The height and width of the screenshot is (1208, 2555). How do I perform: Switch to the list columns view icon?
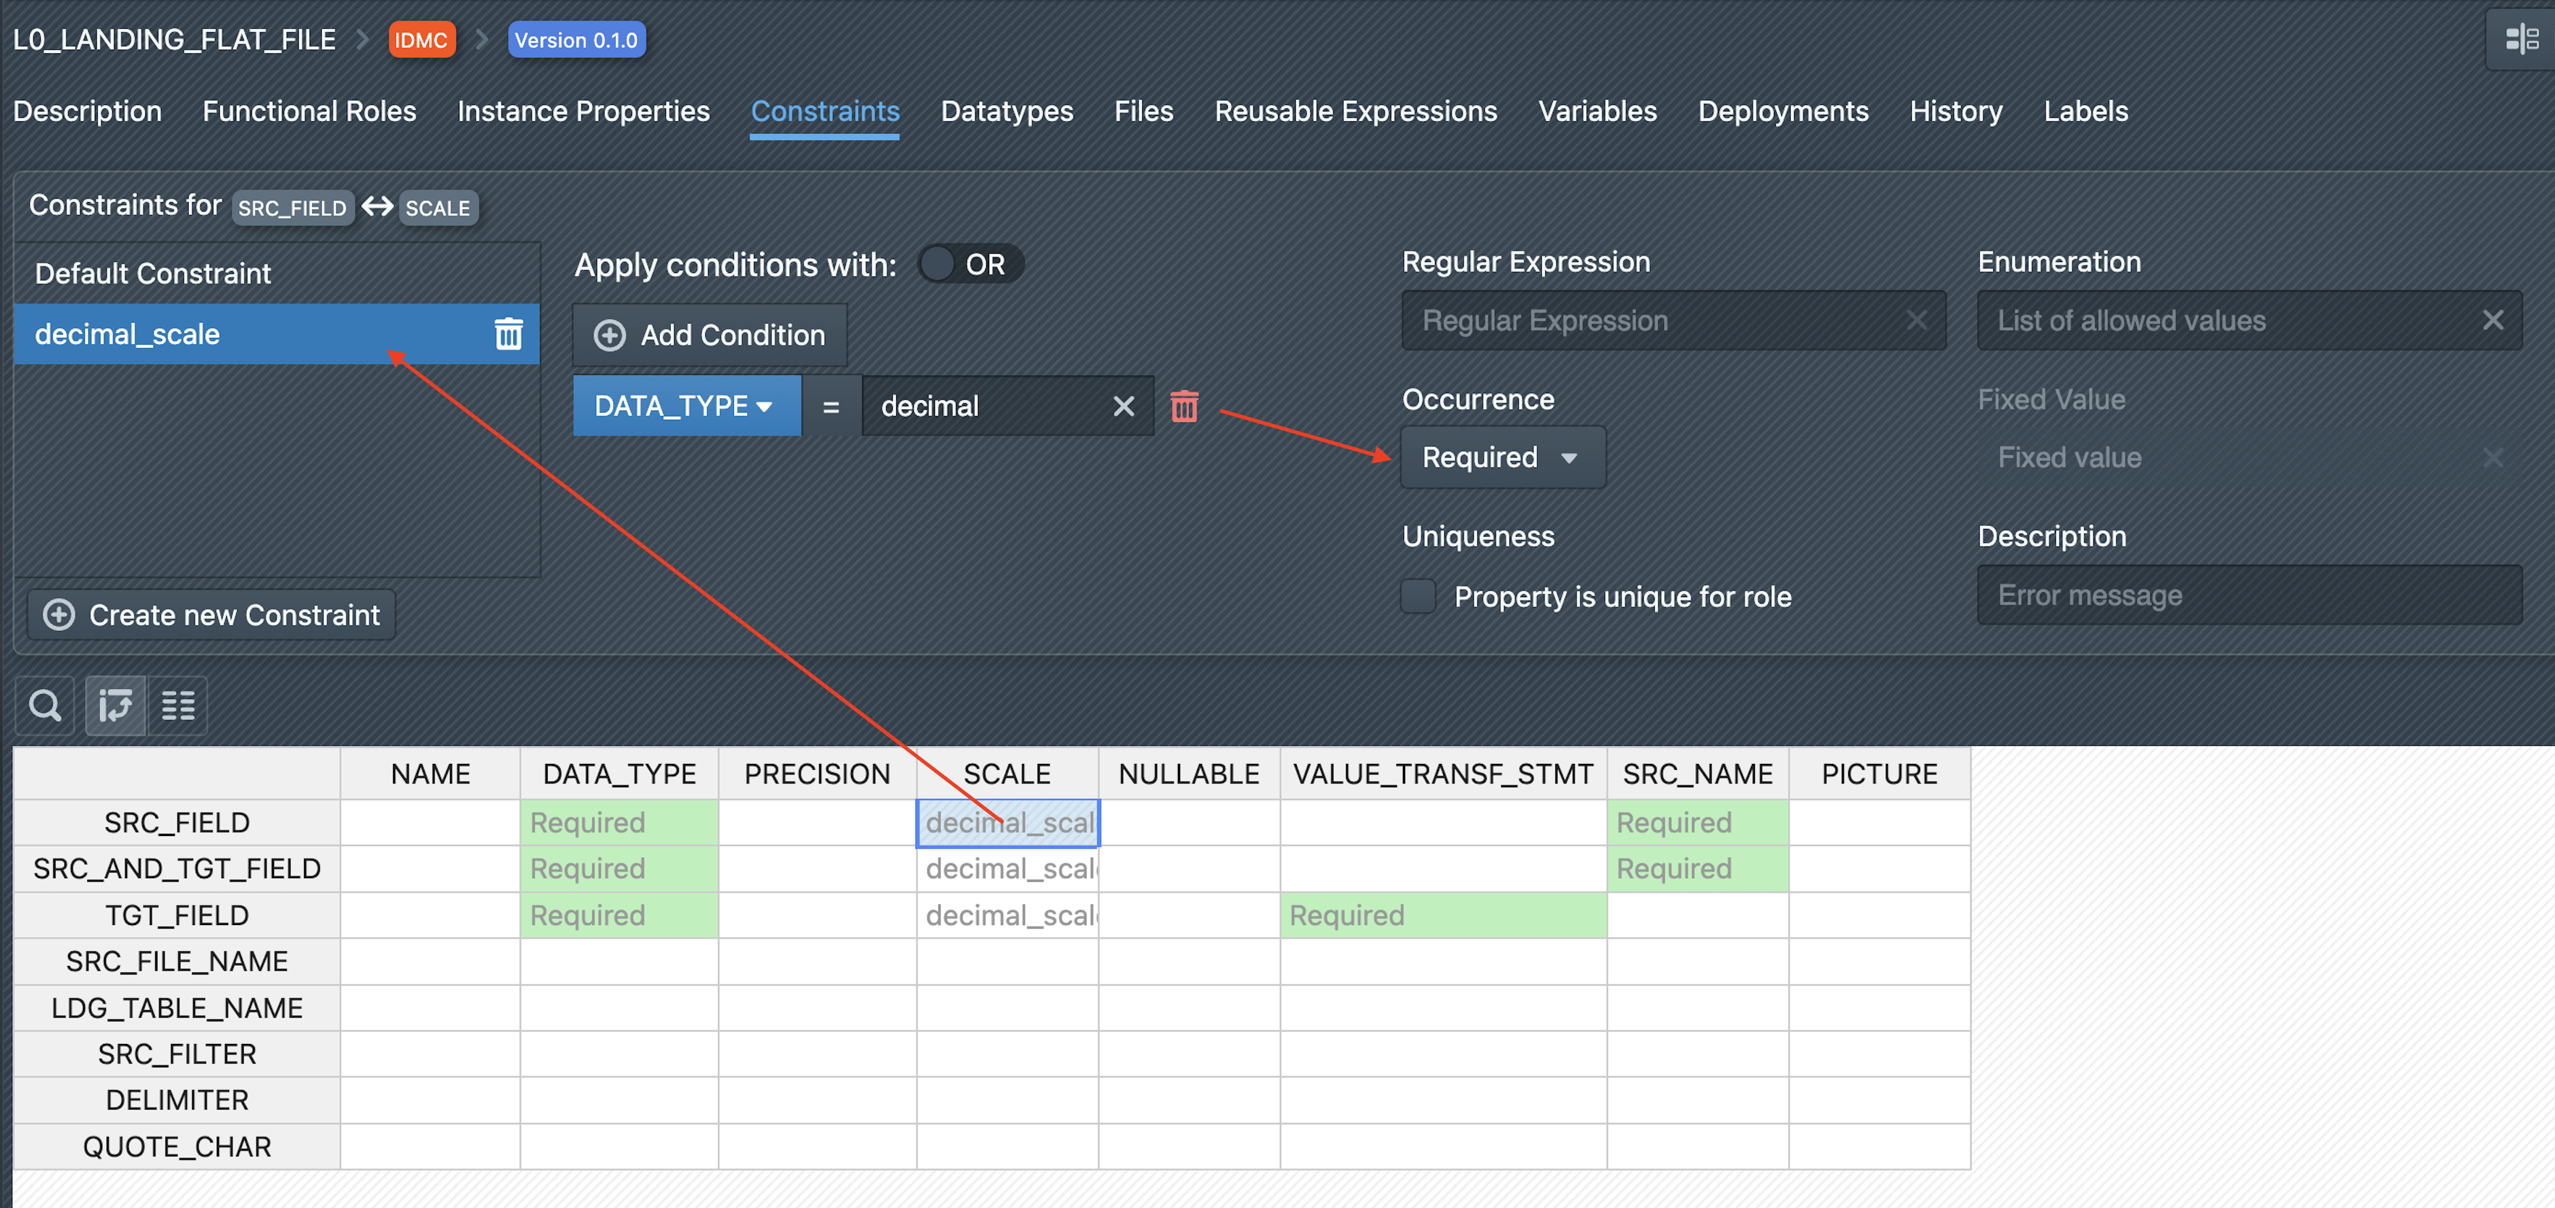pyautogui.click(x=177, y=705)
